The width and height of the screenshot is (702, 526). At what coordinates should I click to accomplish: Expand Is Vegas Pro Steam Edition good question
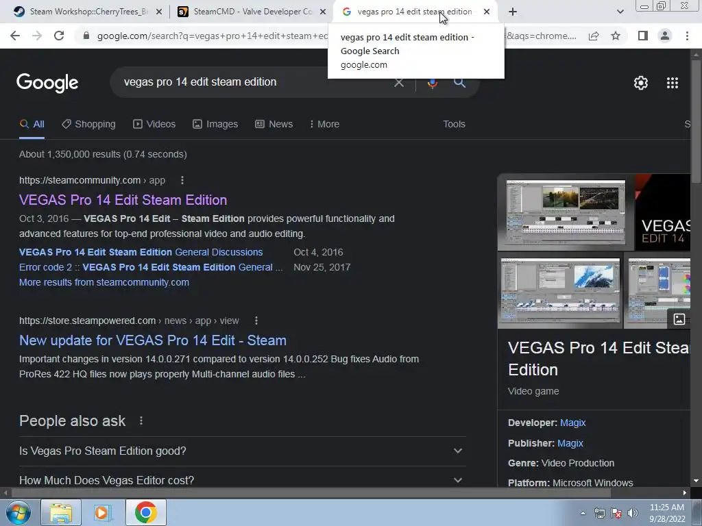pyautogui.click(x=242, y=451)
